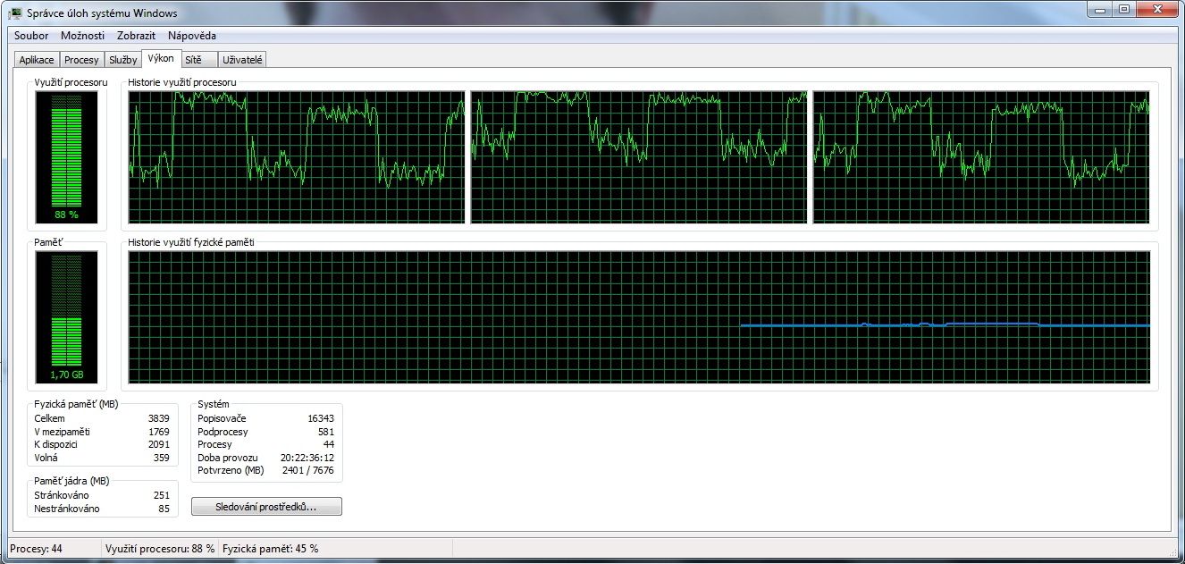Open the Soubor menu
Image resolution: width=1185 pixels, height=564 pixels.
coord(31,36)
